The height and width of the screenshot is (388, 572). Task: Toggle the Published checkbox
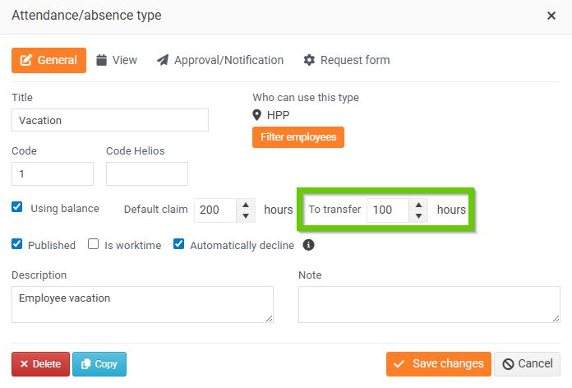coord(17,244)
